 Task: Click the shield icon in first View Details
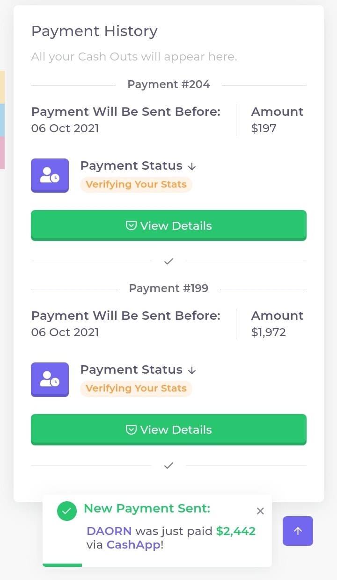point(131,226)
